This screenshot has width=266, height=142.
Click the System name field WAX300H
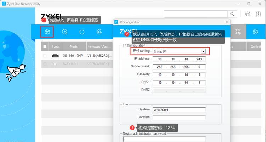pyautogui.click(x=179, y=110)
